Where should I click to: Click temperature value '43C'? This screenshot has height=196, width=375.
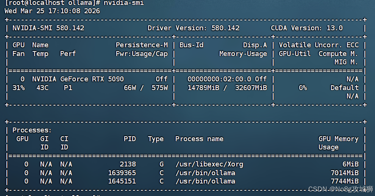coord(42,88)
